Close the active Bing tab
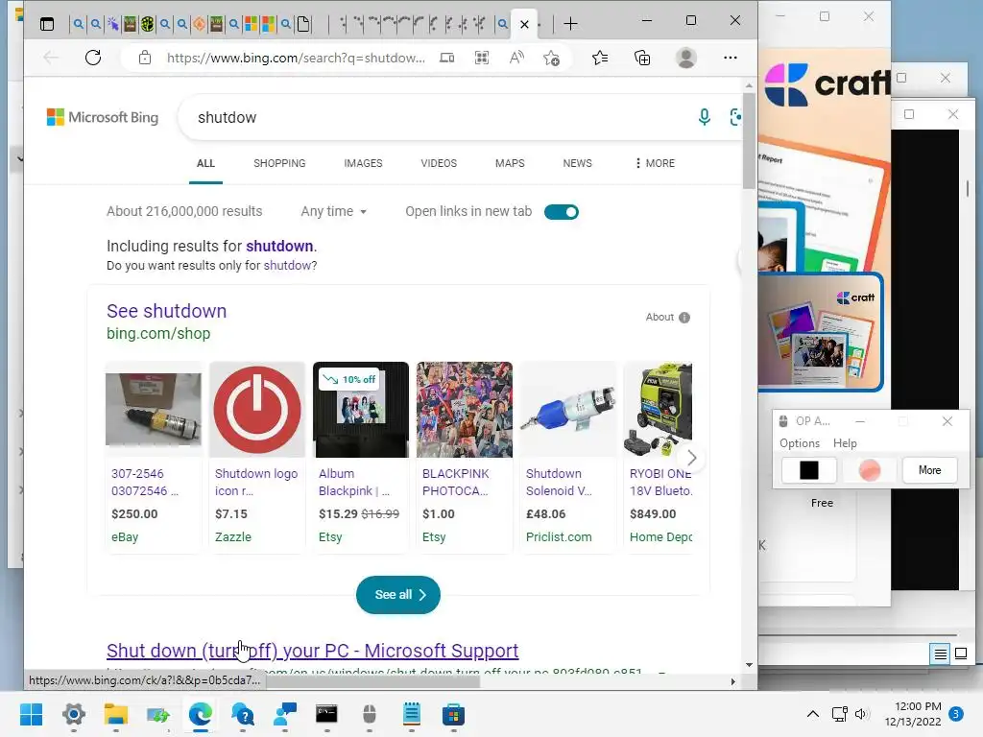The image size is (983, 737). [525, 24]
